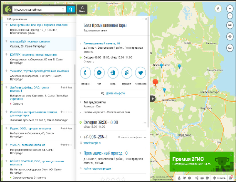This screenshot has height=182, width=237.
Task: Open KOFREX, производственная компания result
Action: [x=33, y=55]
